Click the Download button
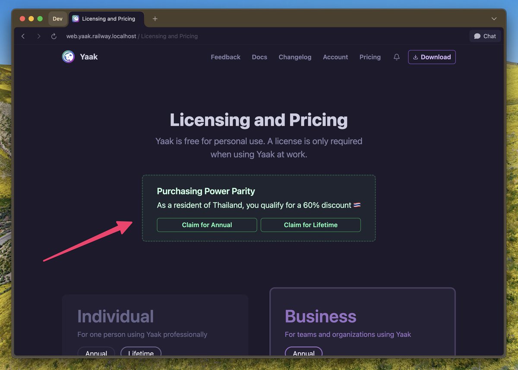Screen dimensions: 518x370 (x=432, y=57)
